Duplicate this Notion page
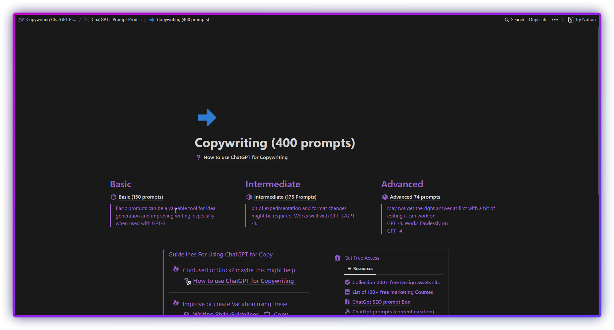 538,19
